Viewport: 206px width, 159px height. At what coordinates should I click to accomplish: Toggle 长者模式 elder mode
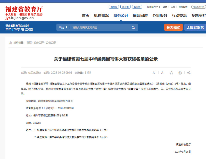point(173,28)
